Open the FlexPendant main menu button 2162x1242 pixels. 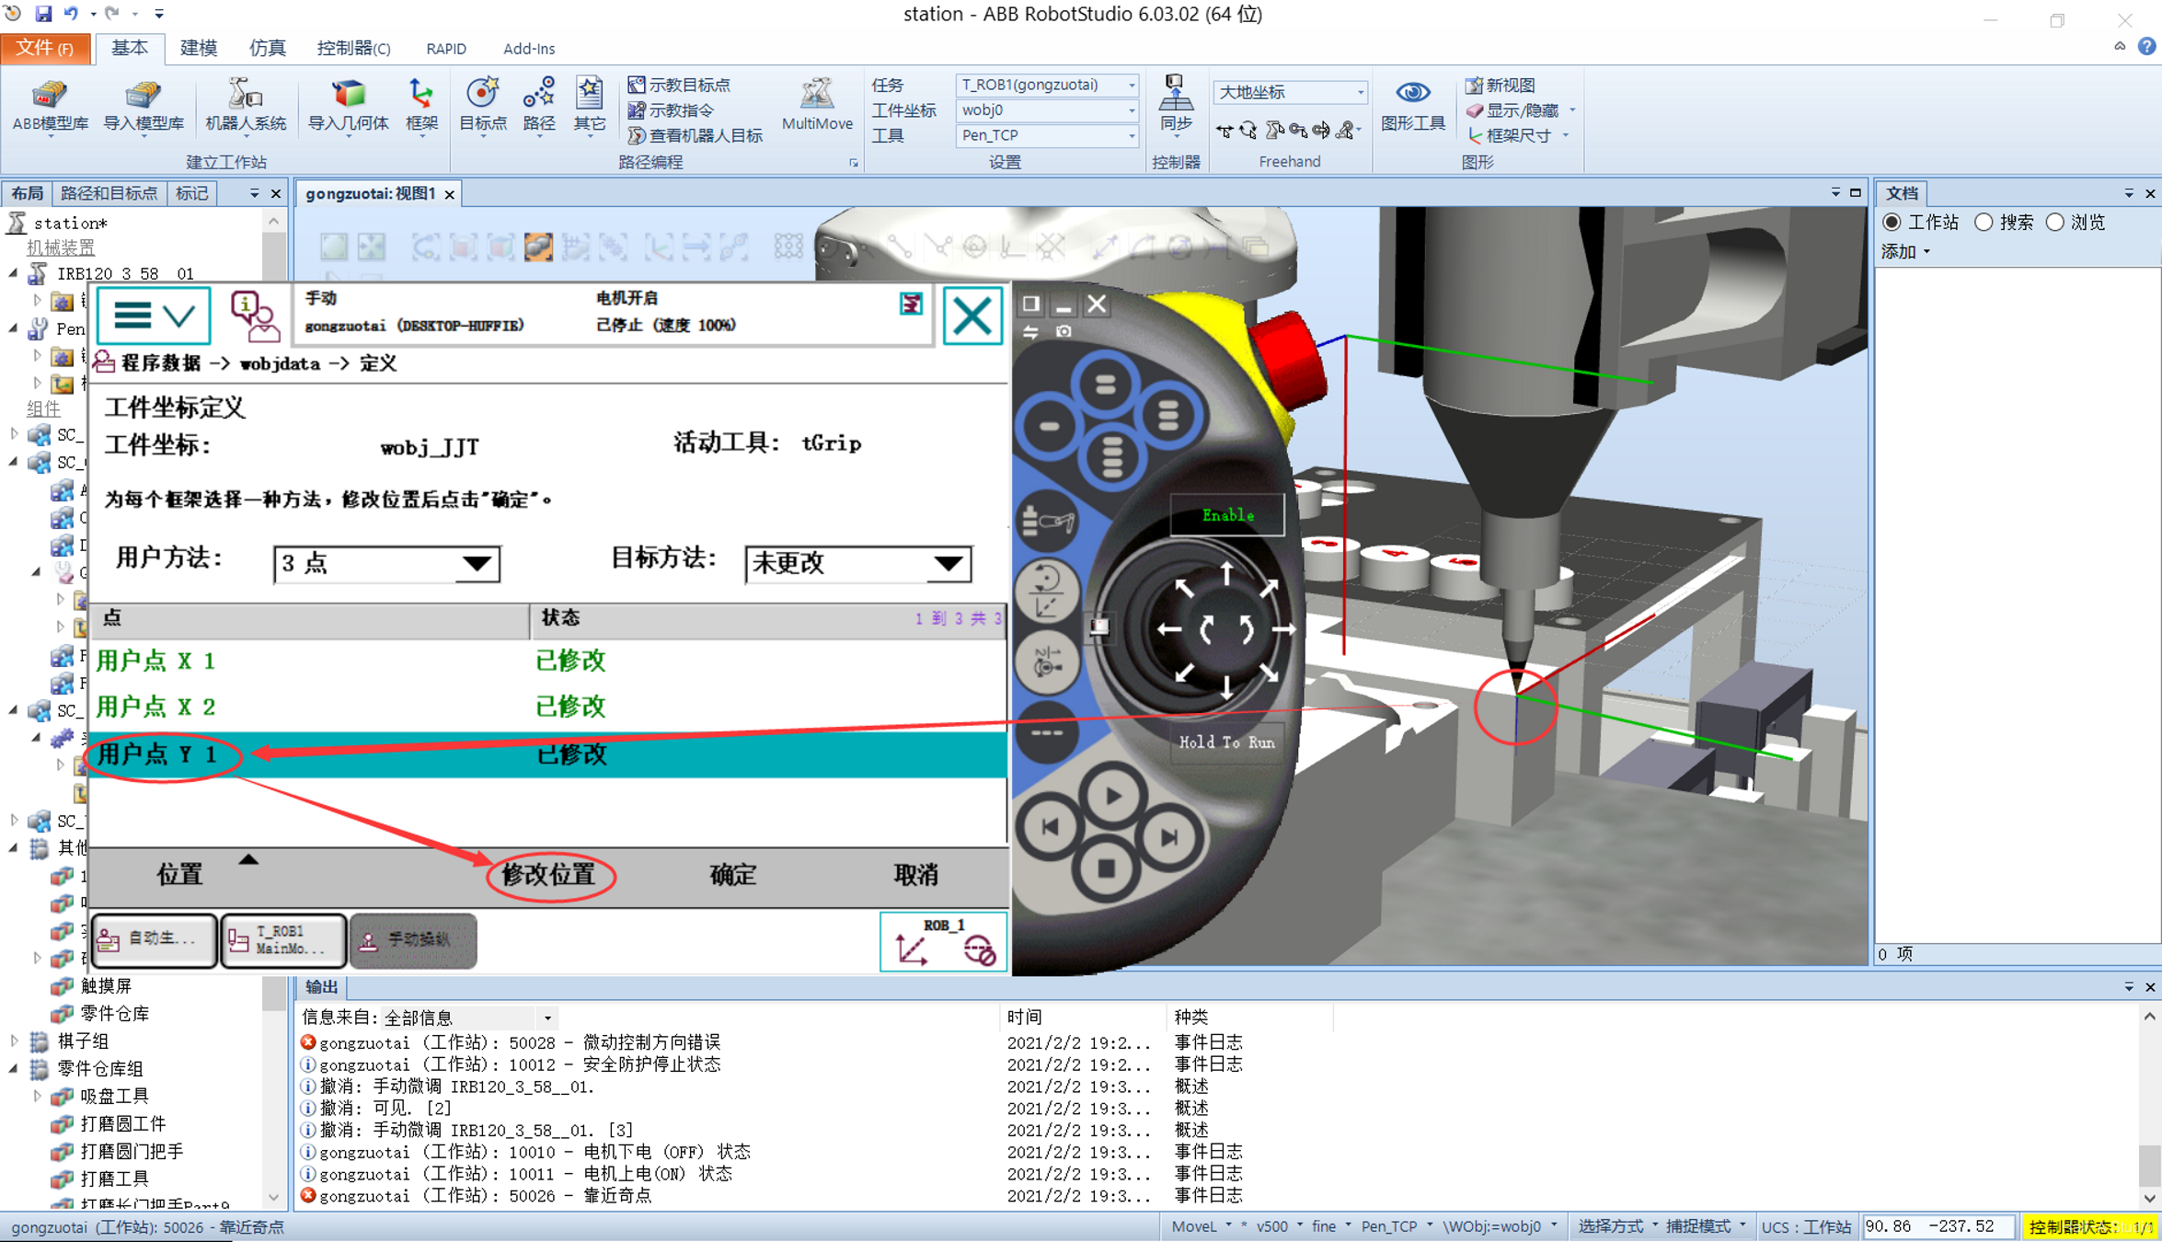pos(154,316)
